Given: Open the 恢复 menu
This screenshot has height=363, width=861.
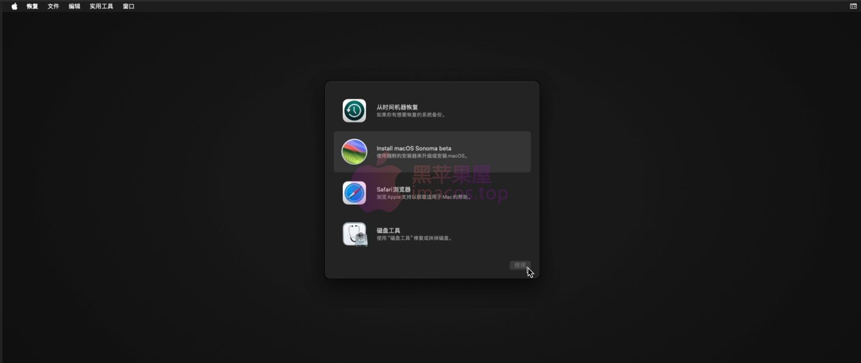Looking at the screenshot, I should (32, 7).
